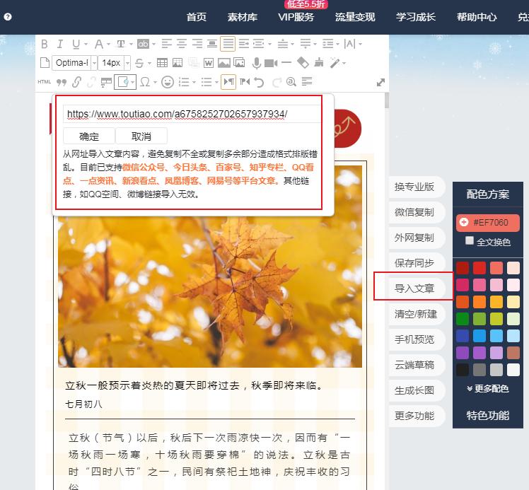Apply underline formatting
Screen dimensions: 529x490
[x=76, y=44]
